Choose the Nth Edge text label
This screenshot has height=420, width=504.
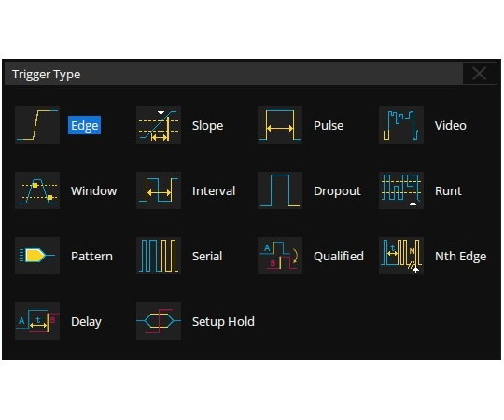pos(461,257)
